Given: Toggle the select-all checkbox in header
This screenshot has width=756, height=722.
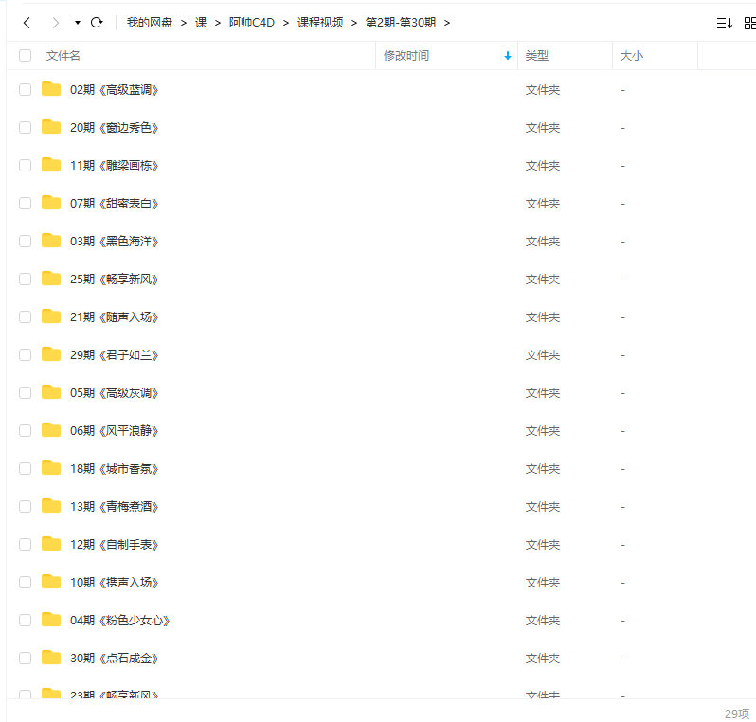Looking at the screenshot, I should (x=25, y=56).
